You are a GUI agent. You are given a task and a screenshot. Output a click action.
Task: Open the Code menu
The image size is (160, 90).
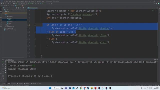[18, 1]
